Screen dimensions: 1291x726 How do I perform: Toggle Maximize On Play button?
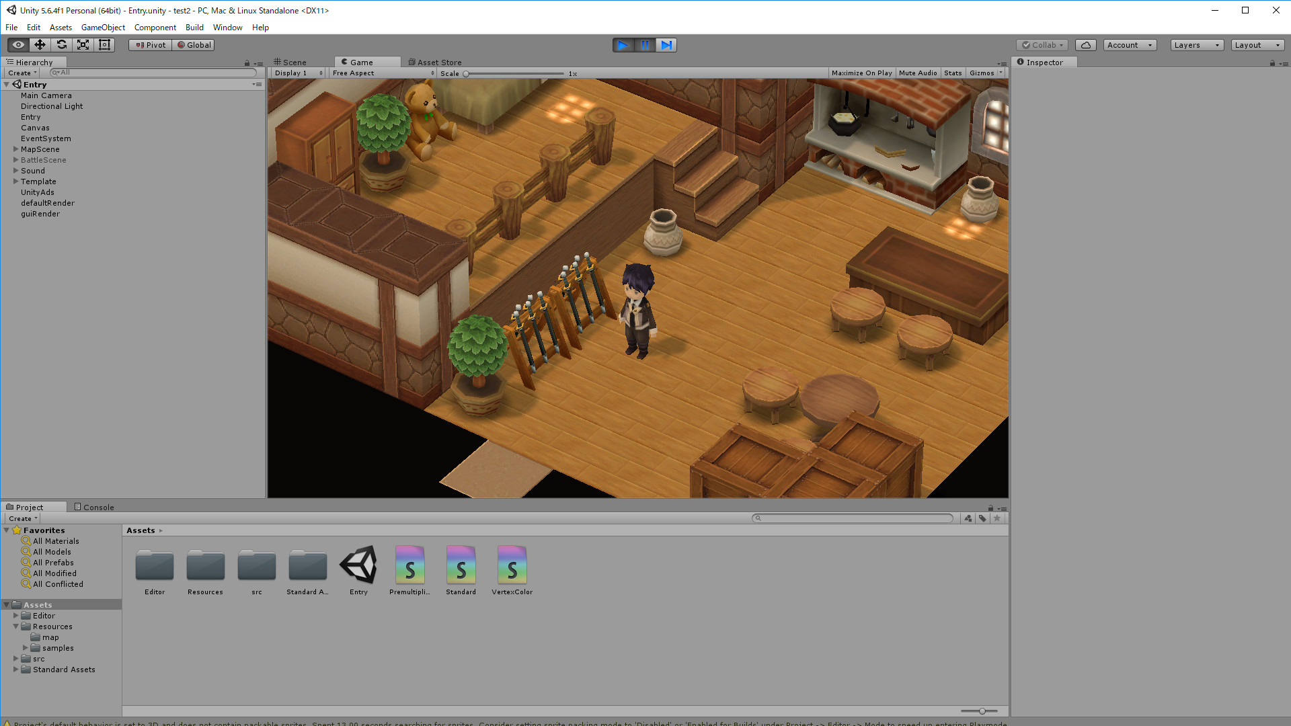862,73
